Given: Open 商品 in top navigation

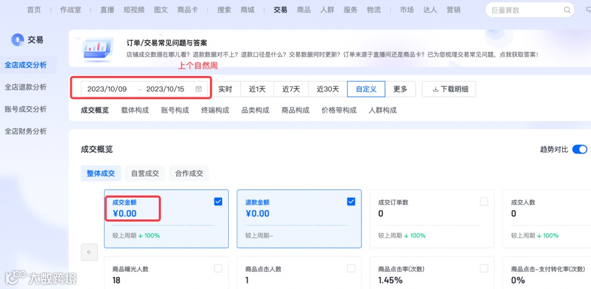Looking at the screenshot, I should tap(304, 10).
